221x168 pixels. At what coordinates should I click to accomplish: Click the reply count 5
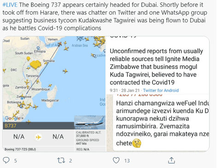[16, 161]
